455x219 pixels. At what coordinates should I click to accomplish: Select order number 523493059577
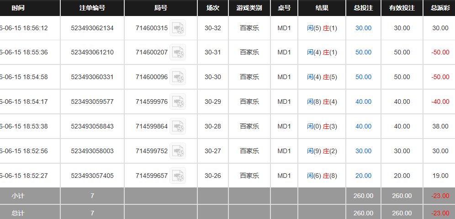coord(92,101)
